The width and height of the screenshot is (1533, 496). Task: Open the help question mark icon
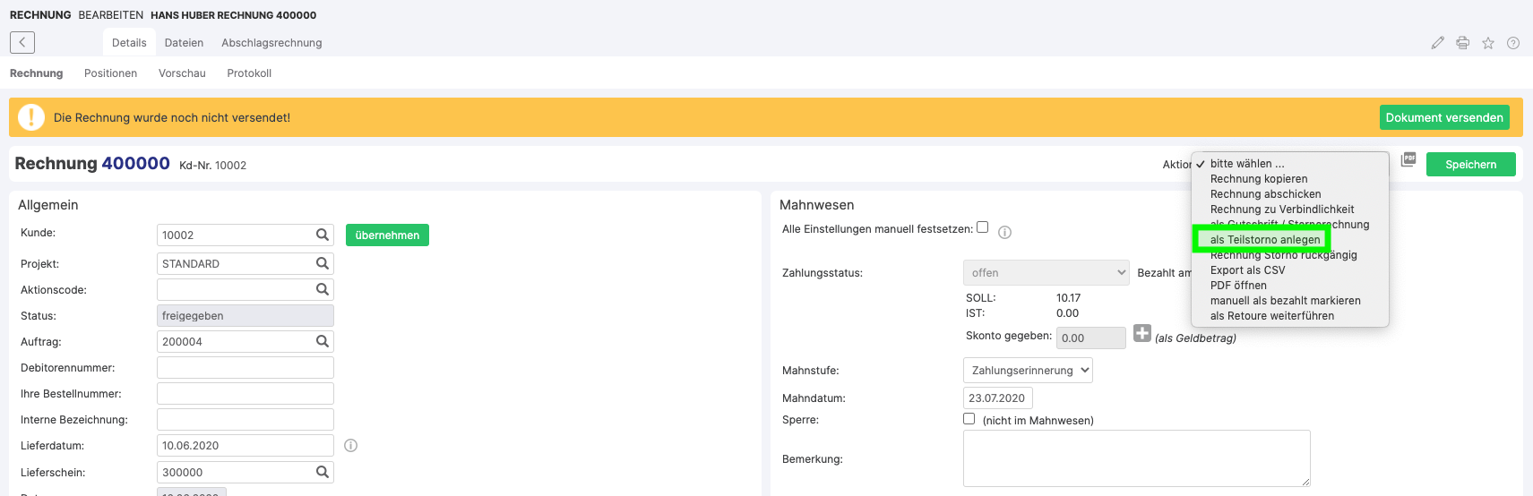1512,43
